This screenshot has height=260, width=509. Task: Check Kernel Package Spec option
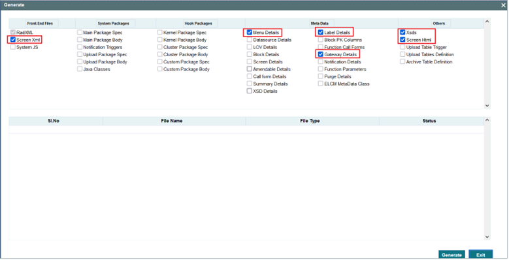click(159, 33)
